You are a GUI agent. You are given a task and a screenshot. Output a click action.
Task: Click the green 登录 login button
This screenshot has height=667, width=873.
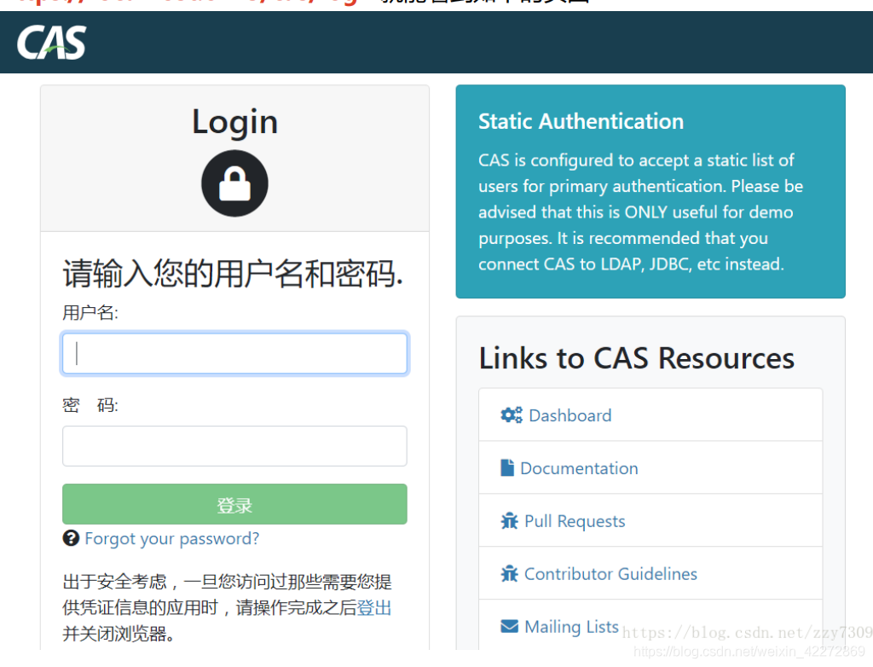point(234,504)
